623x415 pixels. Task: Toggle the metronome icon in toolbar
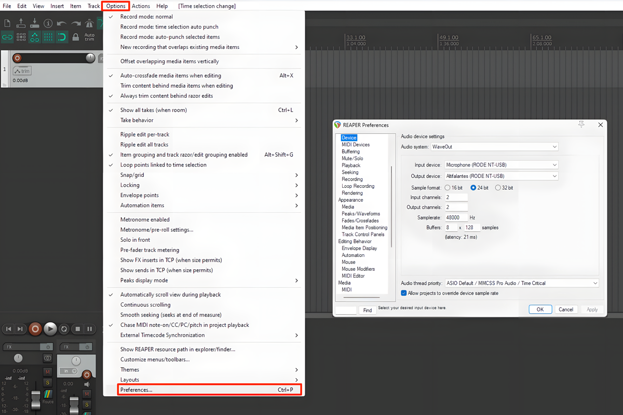point(89,23)
